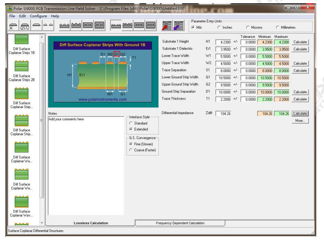The image size is (324, 246).
Task: Click the first icon in the left coplanar toolbar group
Action: tap(65, 26)
